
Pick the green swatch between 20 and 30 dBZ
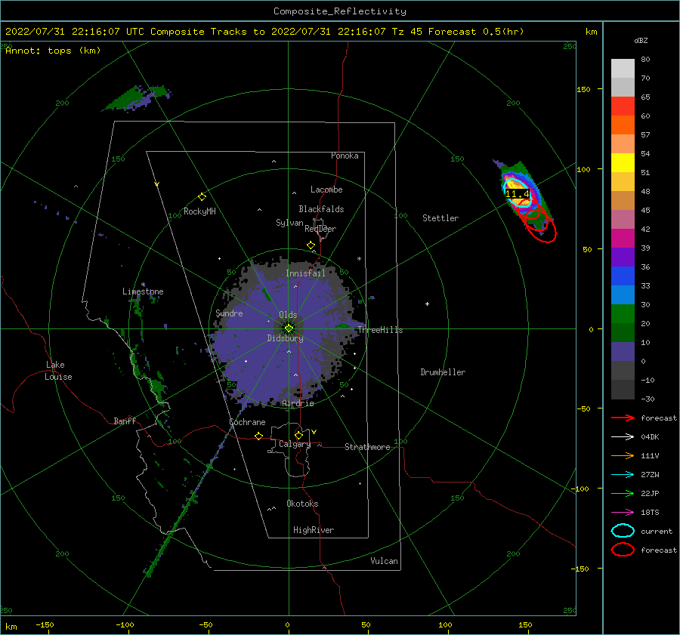pos(623,314)
